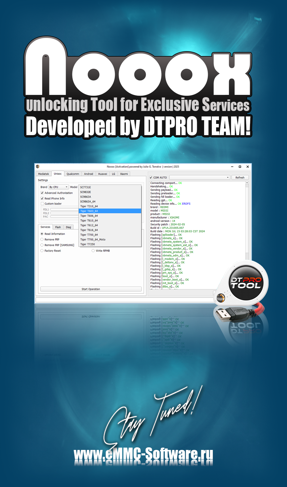Viewport: 287px width, 487px height.
Task: Click 'Flashing [l_modem_a]... OK' log line
Action: point(168,259)
